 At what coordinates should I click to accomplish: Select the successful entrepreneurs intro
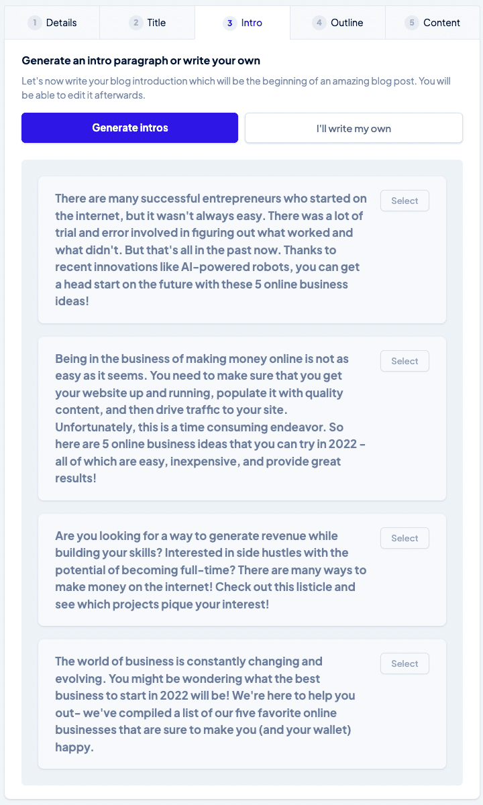coord(405,201)
